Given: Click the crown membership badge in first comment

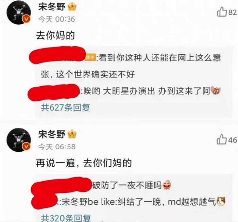Looking at the screenshot, I should pyautogui.click(x=72, y=6).
